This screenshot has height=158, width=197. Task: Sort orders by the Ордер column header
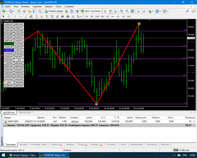point(12,118)
